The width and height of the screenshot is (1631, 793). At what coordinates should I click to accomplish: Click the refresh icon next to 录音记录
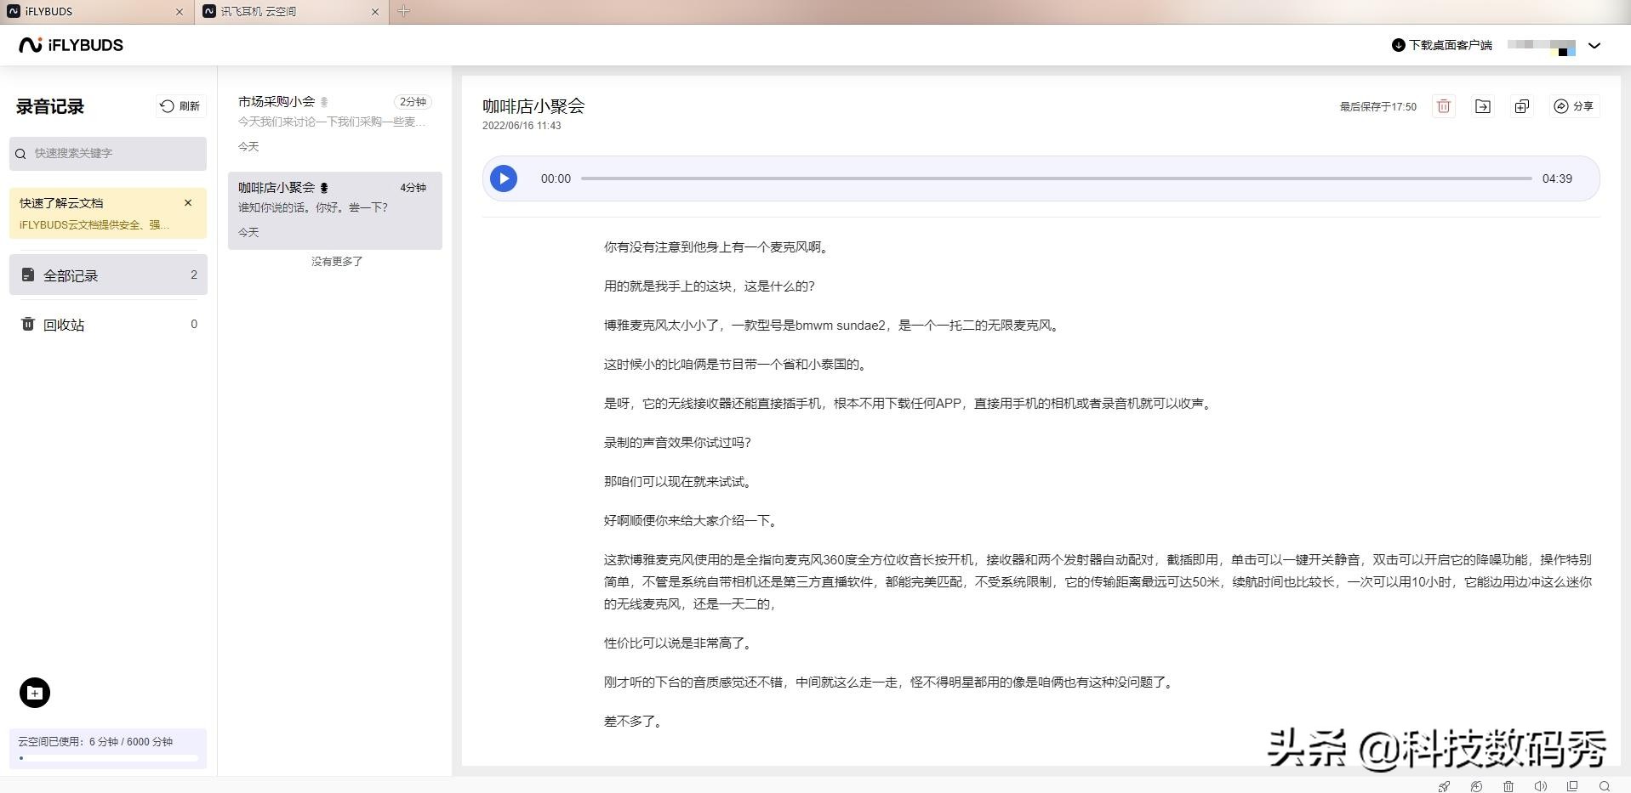(180, 106)
